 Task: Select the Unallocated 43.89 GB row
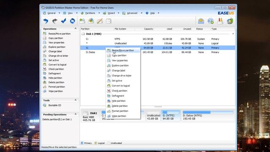(x=157, y=43)
